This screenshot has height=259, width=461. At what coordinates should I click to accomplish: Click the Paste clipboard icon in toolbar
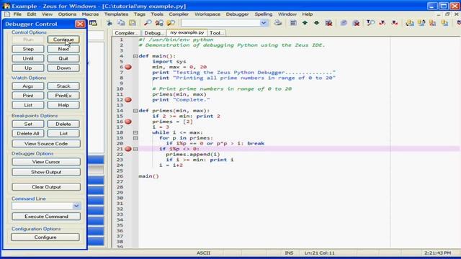point(133,23)
